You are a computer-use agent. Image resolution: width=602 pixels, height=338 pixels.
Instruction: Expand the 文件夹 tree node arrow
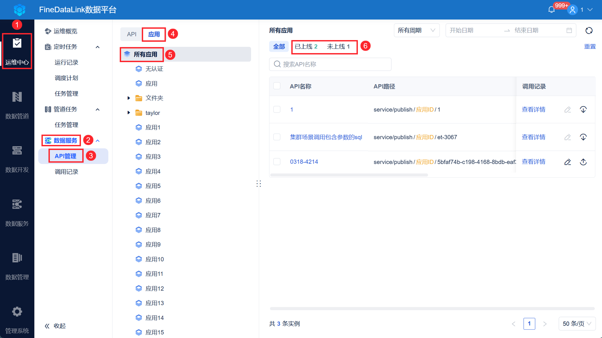[x=129, y=98]
